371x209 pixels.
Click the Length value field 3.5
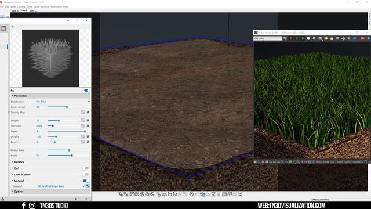(x=38, y=120)
